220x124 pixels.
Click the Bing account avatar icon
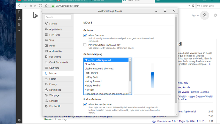[x=205, y=15]
